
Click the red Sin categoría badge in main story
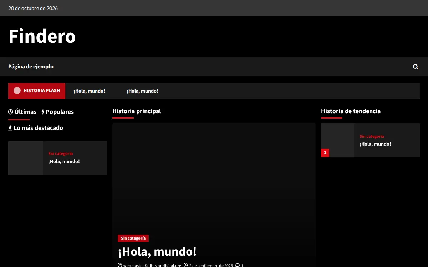[133, 238]
